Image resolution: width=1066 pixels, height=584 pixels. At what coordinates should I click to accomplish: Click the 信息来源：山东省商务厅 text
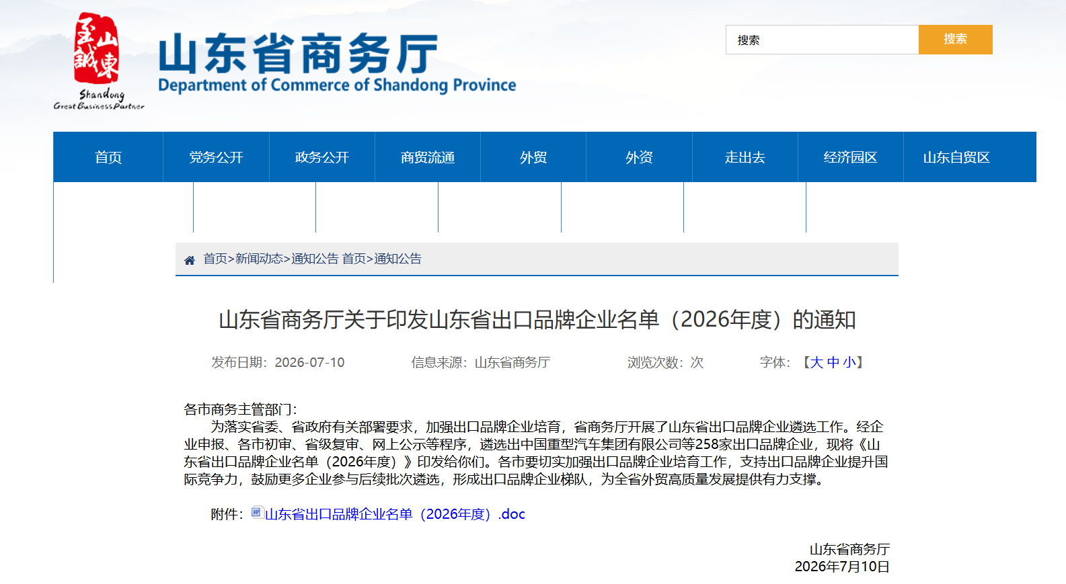[x=481, y=362]
